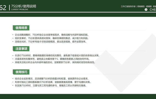The image size is (156, 99).
Task: Click the bullet line starting 在进行7S分析时
Action: point(57,56)
